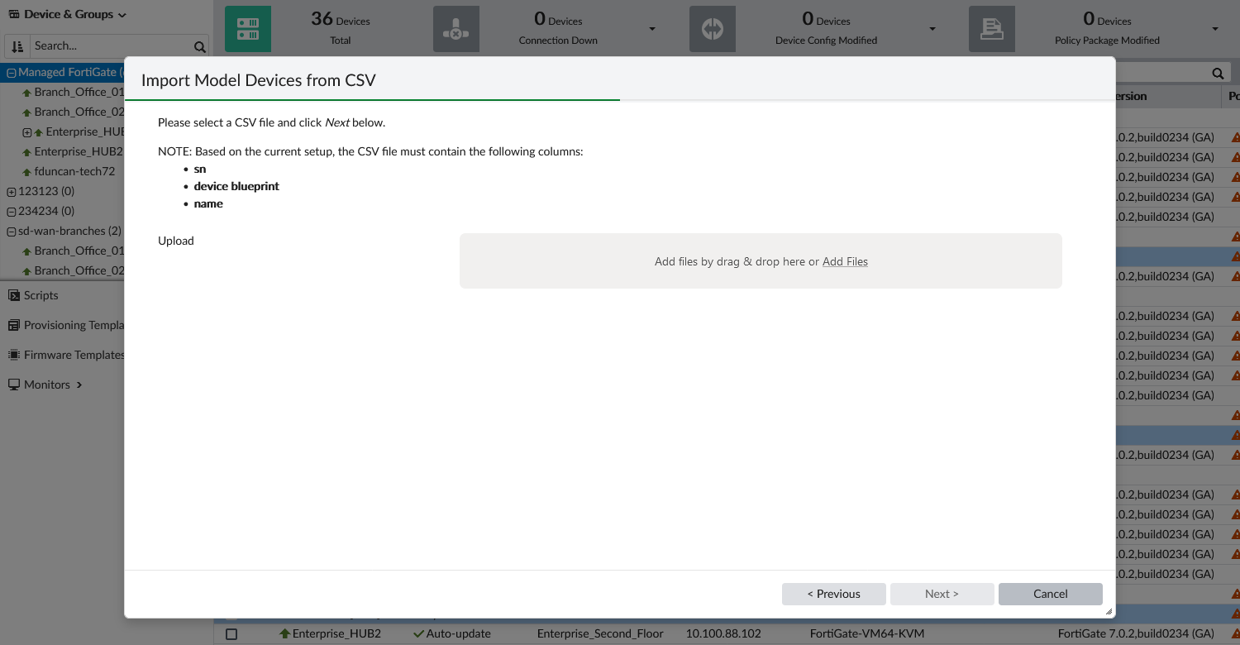This screenshot has width=1240, height=645.
Task: Click the magnifier icon in tree search
Action: [x=199, y=46]
